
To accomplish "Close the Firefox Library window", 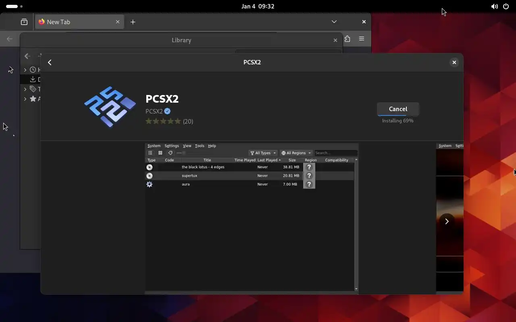I will [335, 40].
